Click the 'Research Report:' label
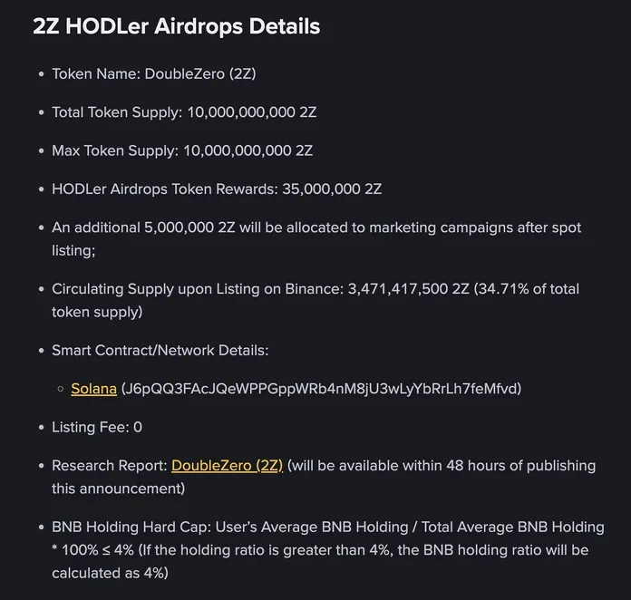Image resolution: width=631 pixels, height=600 pixels. (109, 465)
